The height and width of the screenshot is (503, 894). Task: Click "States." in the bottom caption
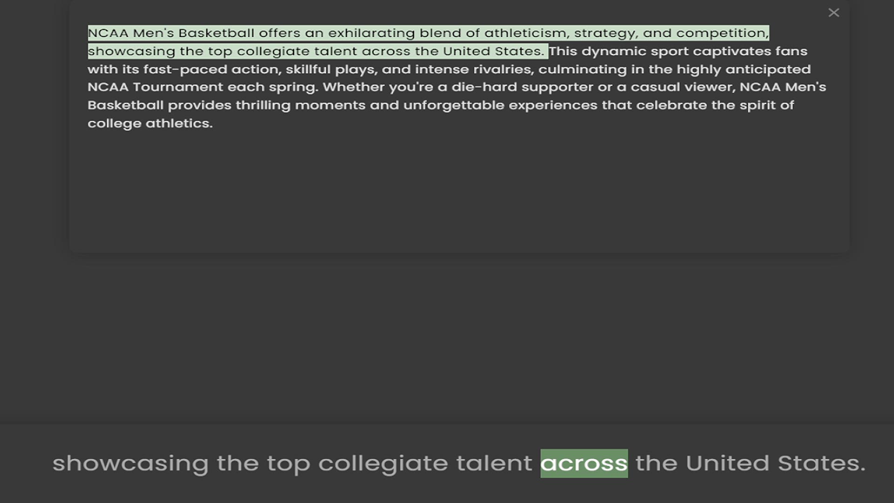point(821,463)
